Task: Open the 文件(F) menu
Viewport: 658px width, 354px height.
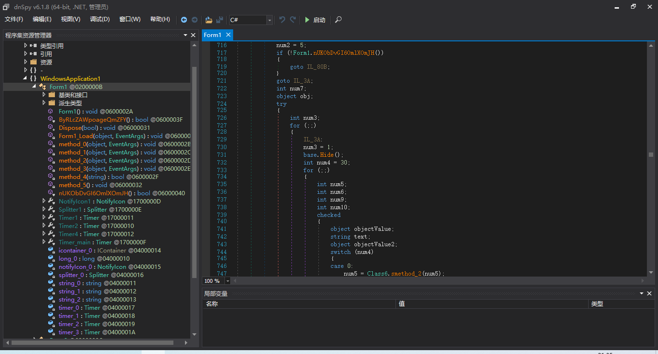Action: [14, 19]
